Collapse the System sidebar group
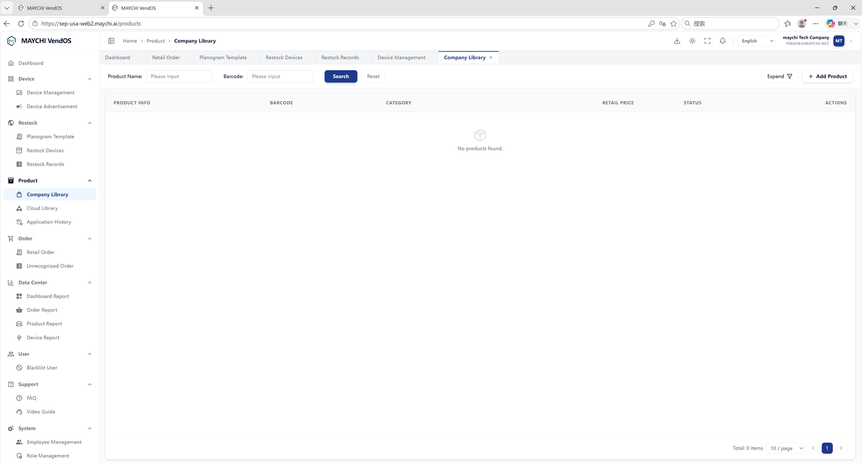The image size is (862, 463). point(89,429)
